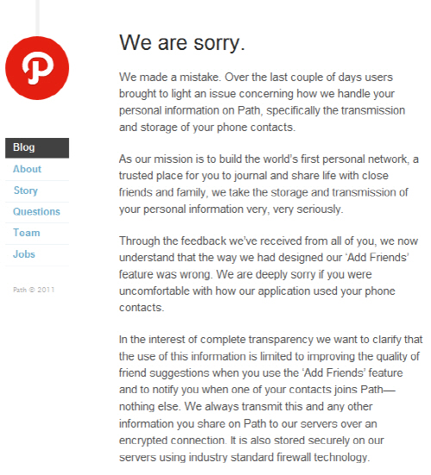This screenshot has width=431, height=475.
Task: Visit the Jobs page link
Action: 24,254
